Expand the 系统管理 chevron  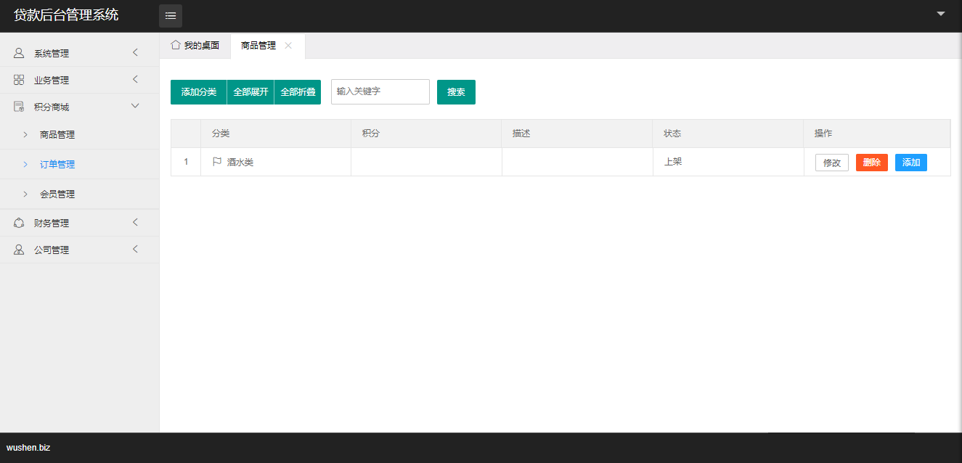pyautogui.click(x=135, y=52)
